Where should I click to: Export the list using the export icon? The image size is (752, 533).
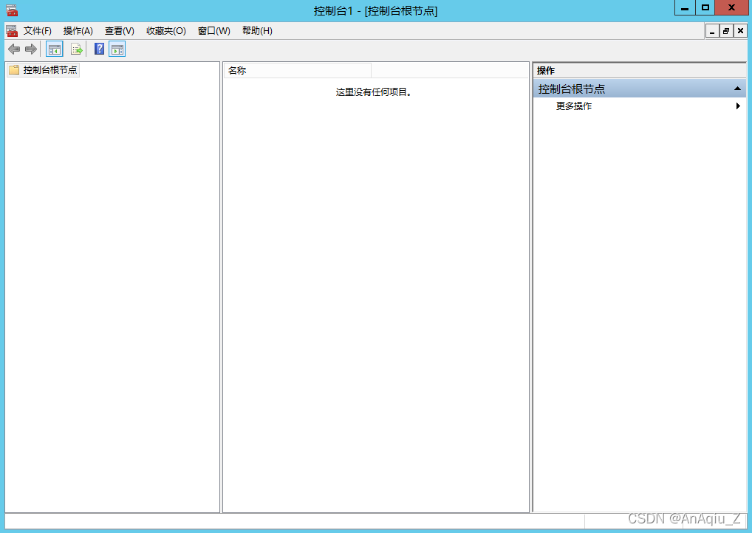[x=77, y=49]
